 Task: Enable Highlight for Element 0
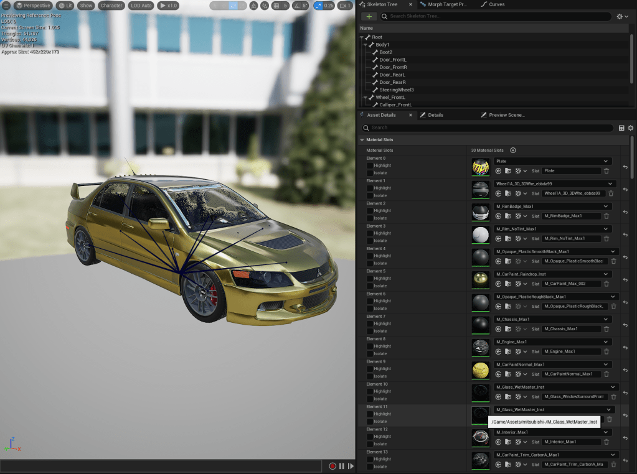(370, 165)
